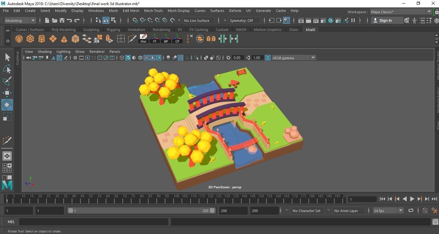Click the FT freeze transformations shelf icon
Image resolution: width=439 pixels, height=234 pixels.
pos(155,39)
